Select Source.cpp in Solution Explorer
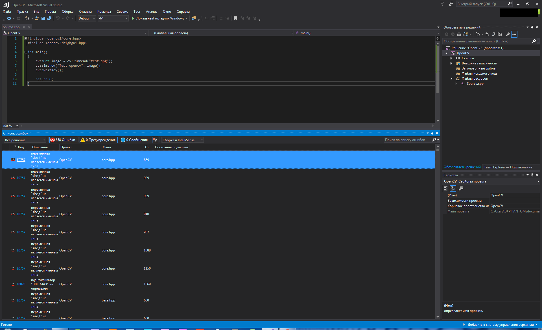Viewport: 542px width, 330px height. coord(475,84)
